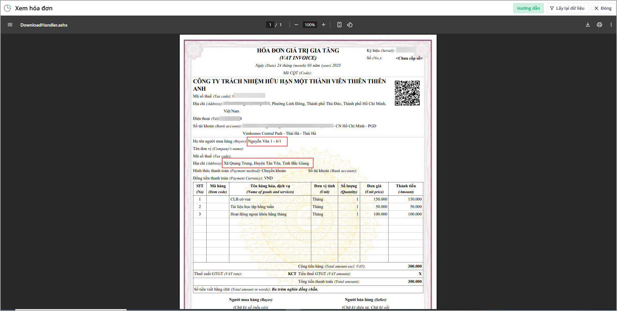Close the invoice viewer with Đóng
This screenshot has height=311, width=617.
click(603, 8)
